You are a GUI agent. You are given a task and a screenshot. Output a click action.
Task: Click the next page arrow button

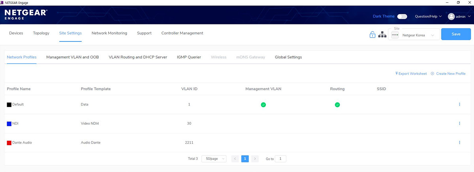click(x=255, y=159)
